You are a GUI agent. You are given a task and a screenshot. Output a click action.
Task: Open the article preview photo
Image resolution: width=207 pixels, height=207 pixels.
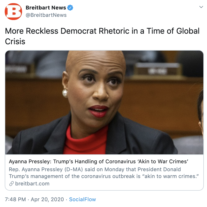104,102
